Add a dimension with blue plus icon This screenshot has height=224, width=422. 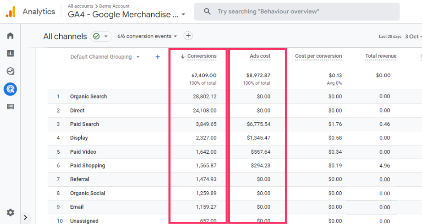[158, 57]
